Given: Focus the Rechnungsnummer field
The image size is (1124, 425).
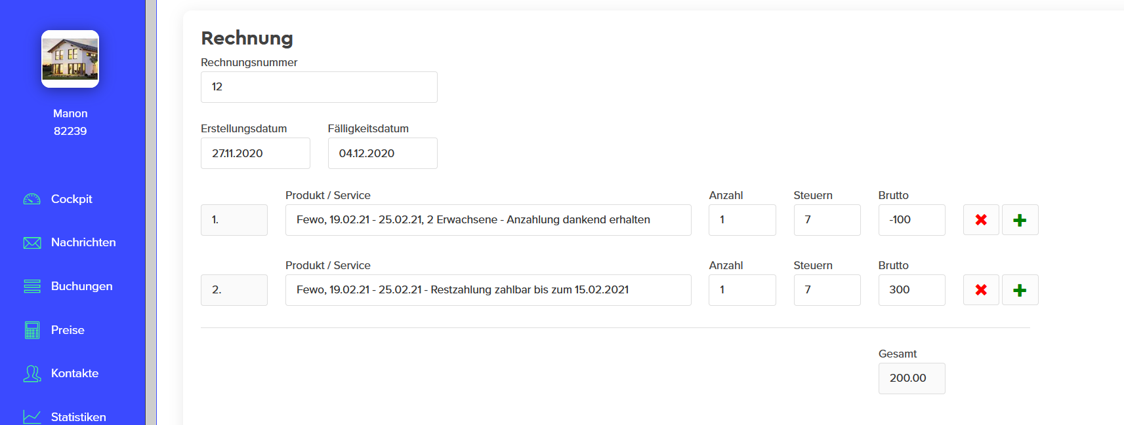Looking at the screenshot, I should click(x=319, y=87).
